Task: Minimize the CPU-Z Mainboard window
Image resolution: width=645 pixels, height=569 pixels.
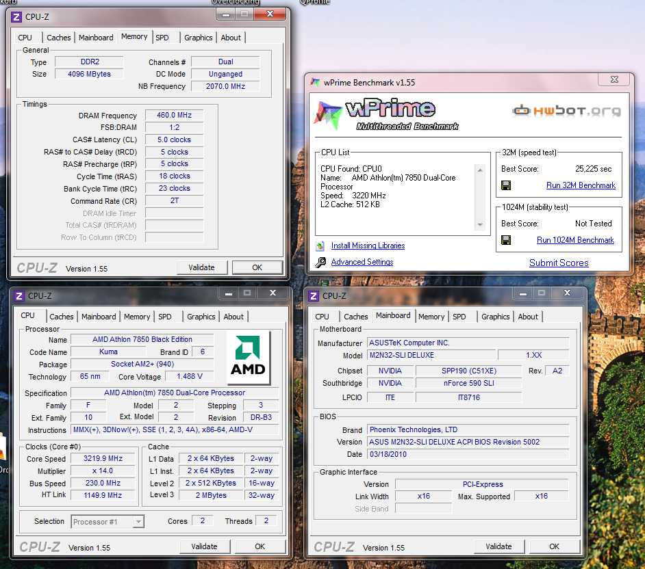Action: tap(523, 293)
